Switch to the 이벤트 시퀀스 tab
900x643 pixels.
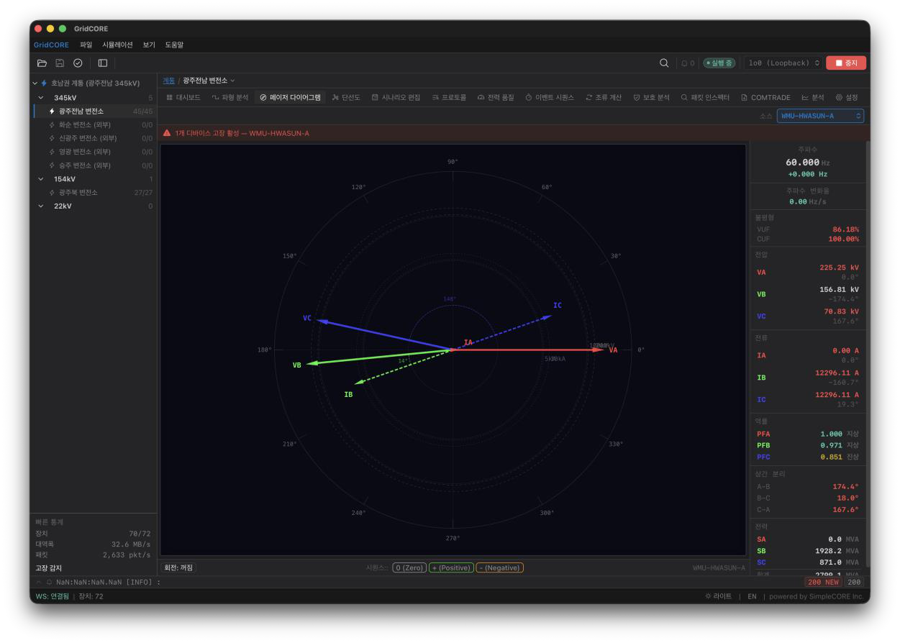[x=550, y=97]
